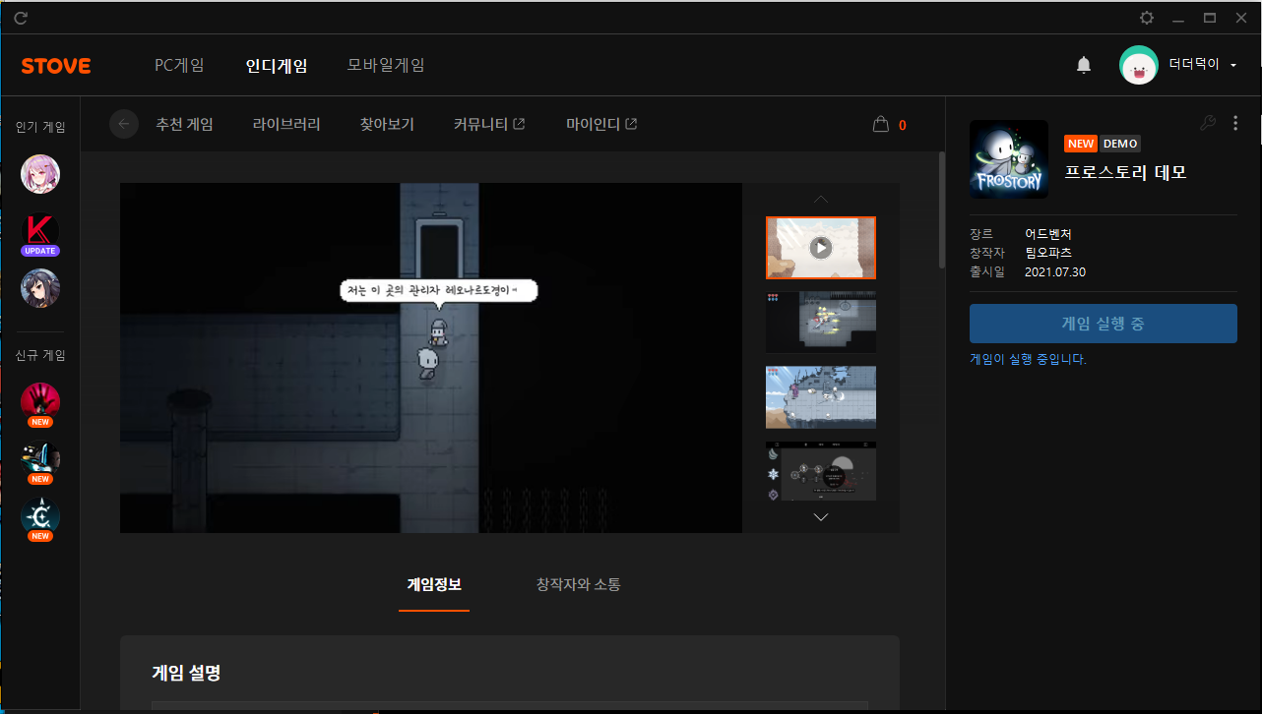Open the 찾아보기 tab
Viewport: 1262px width, 714px height.
click(387, 124)
